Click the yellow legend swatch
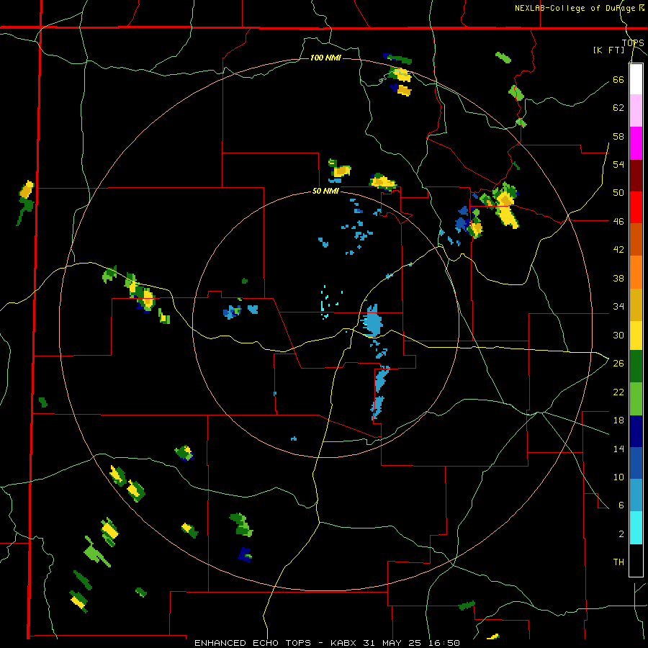 pyautogui.click(x=636, y=336)
